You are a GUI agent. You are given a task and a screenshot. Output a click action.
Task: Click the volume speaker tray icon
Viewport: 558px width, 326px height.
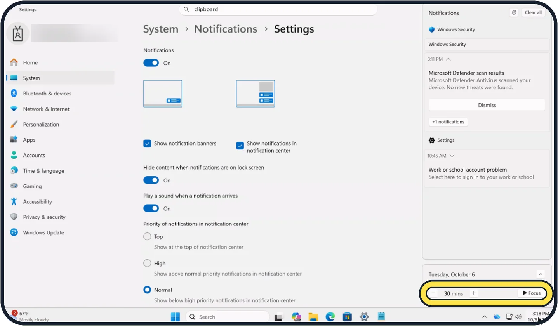tap(518, 317)
